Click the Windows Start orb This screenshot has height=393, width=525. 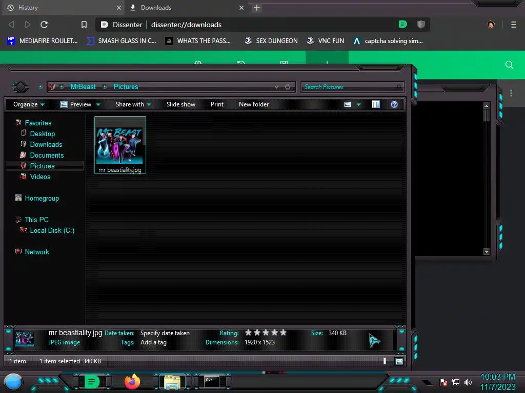click(x=13, y=382)
